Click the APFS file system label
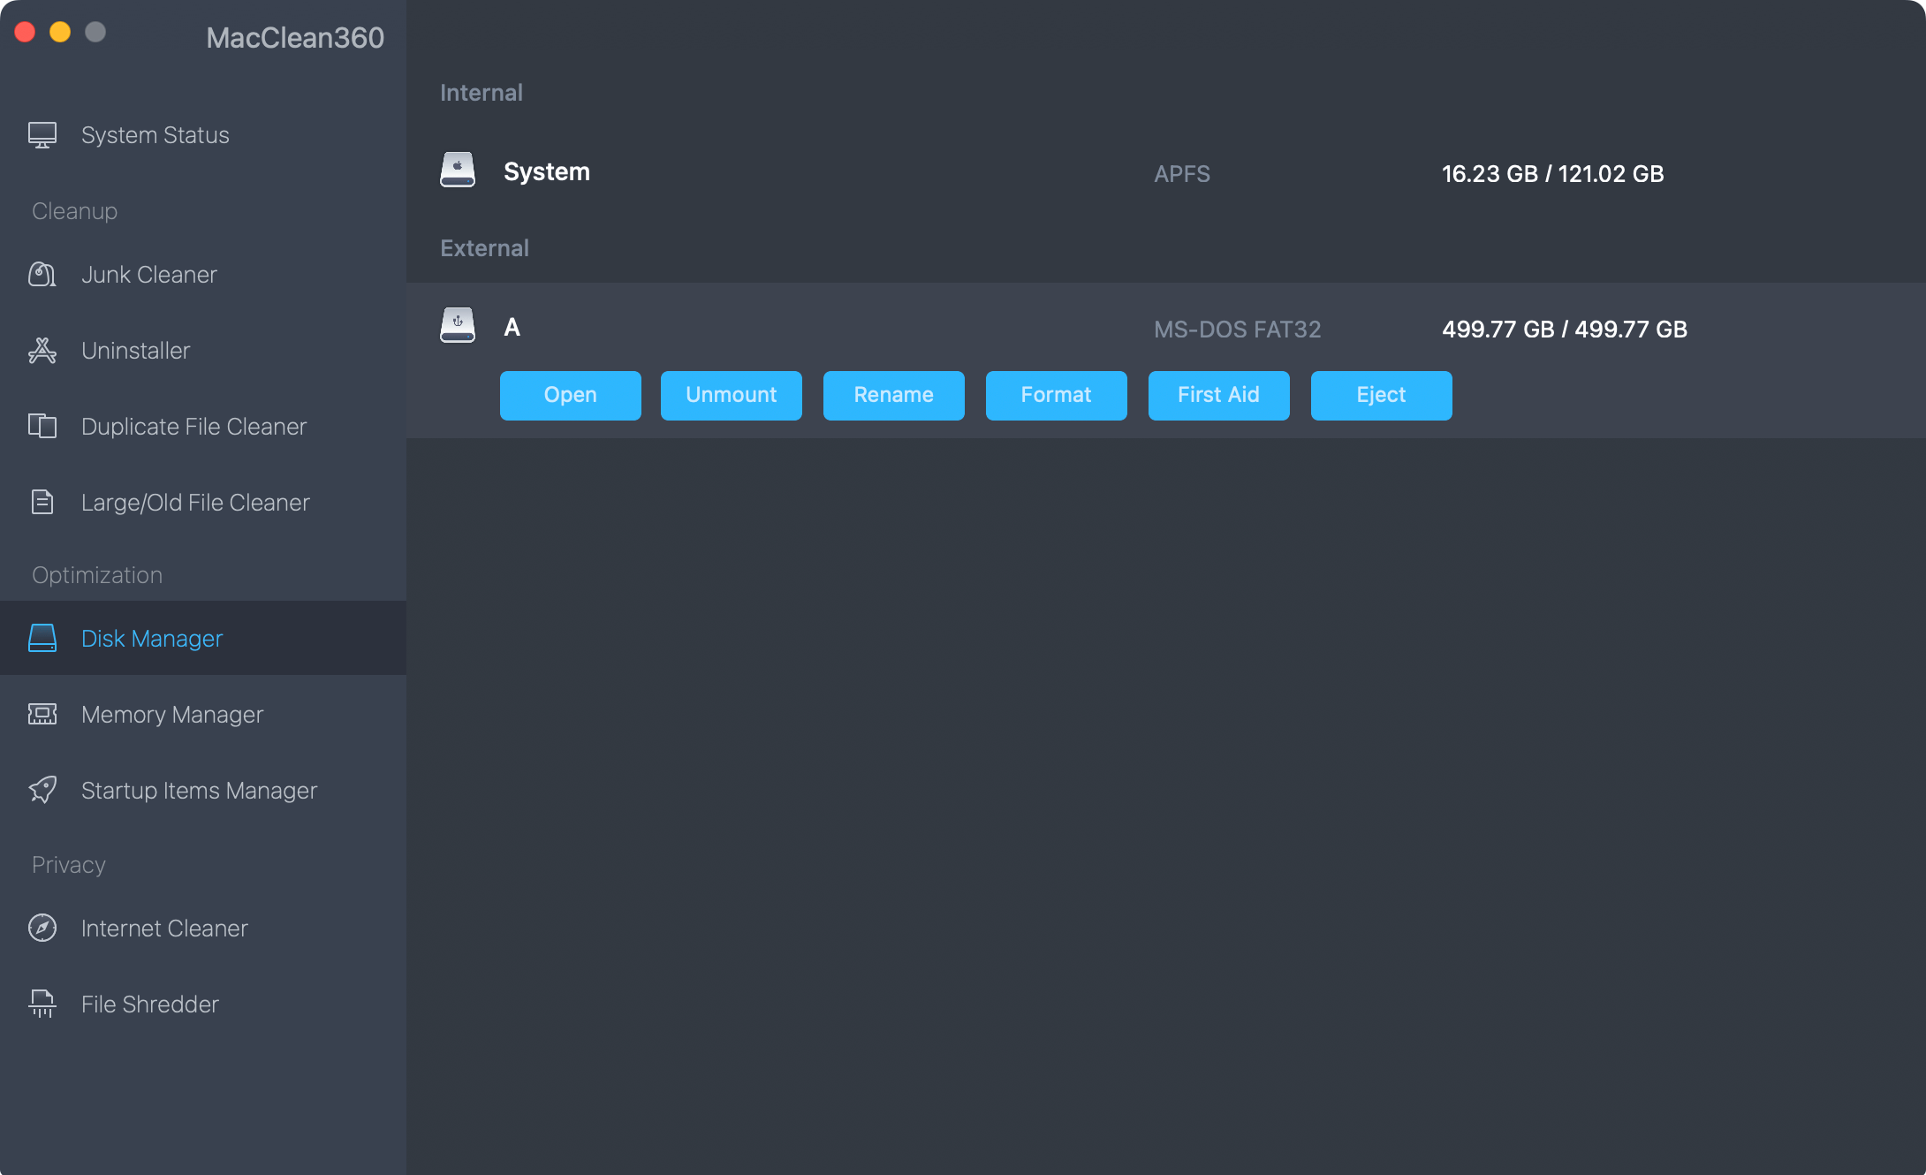 (1182, 174)
